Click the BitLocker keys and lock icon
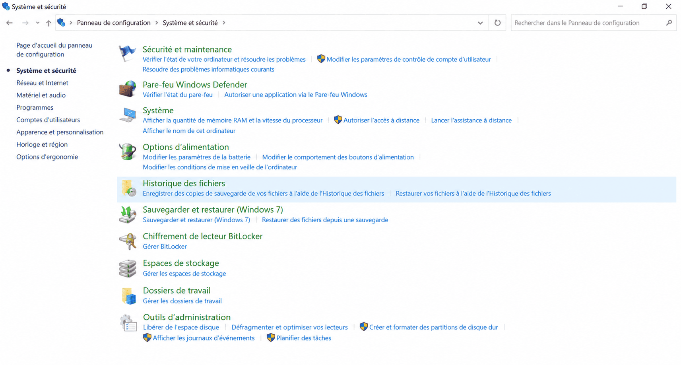681x365 pixels. [x=128, y=241]
